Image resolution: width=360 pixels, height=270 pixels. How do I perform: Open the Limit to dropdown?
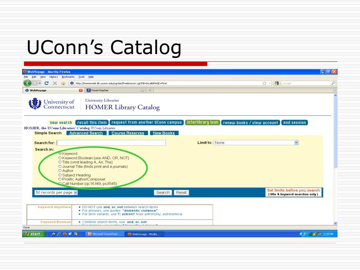point(256,143)
